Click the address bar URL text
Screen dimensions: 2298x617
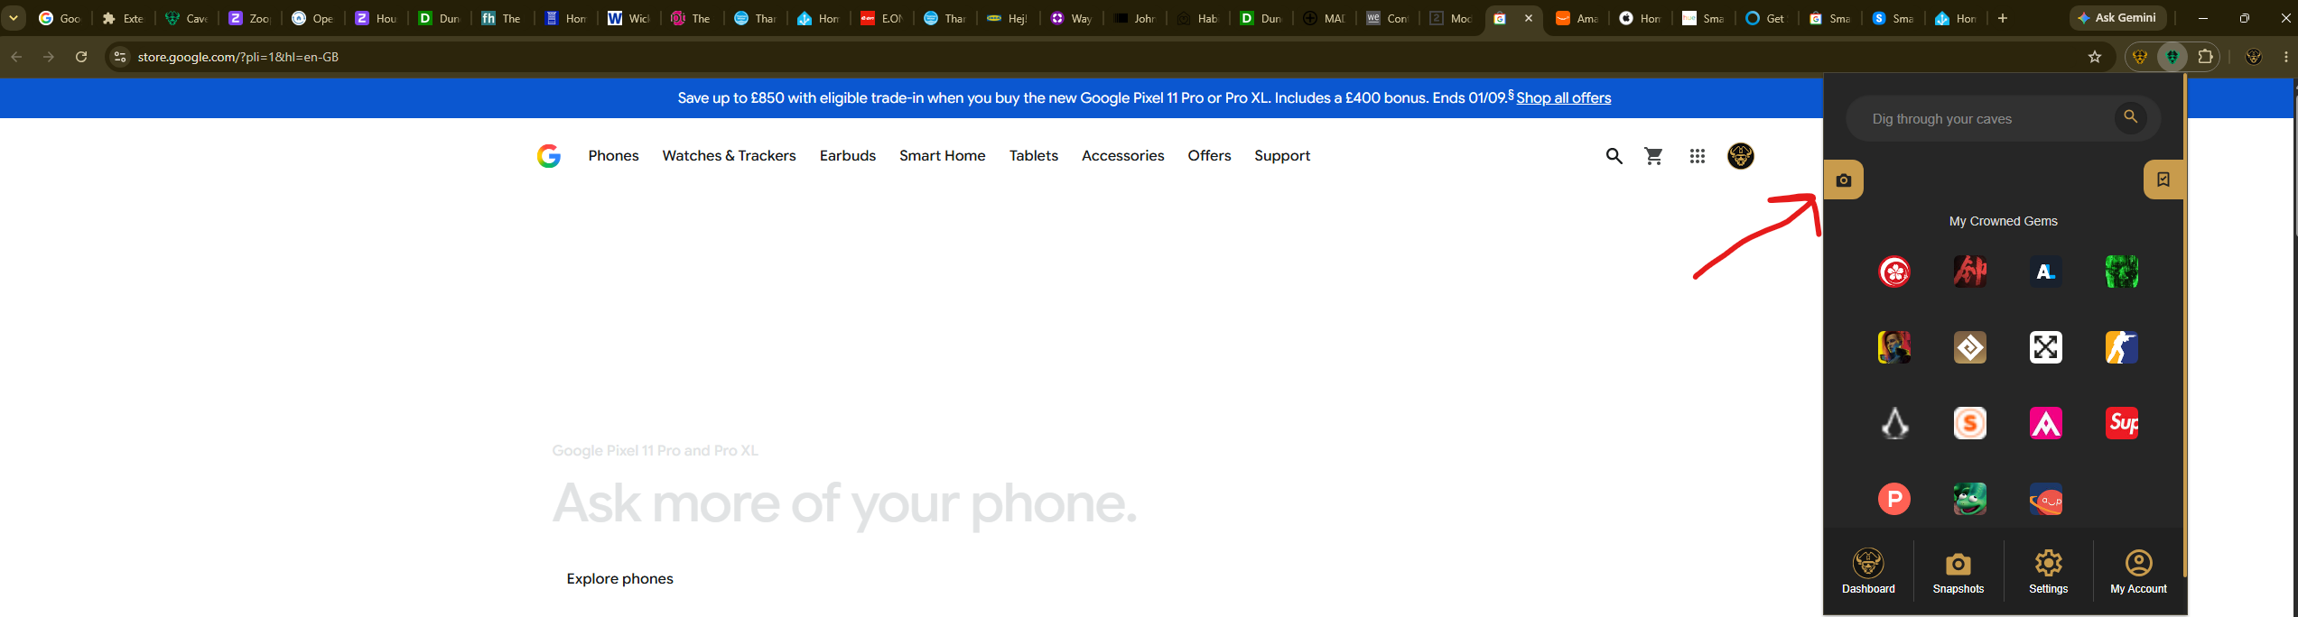click(238, 57)
